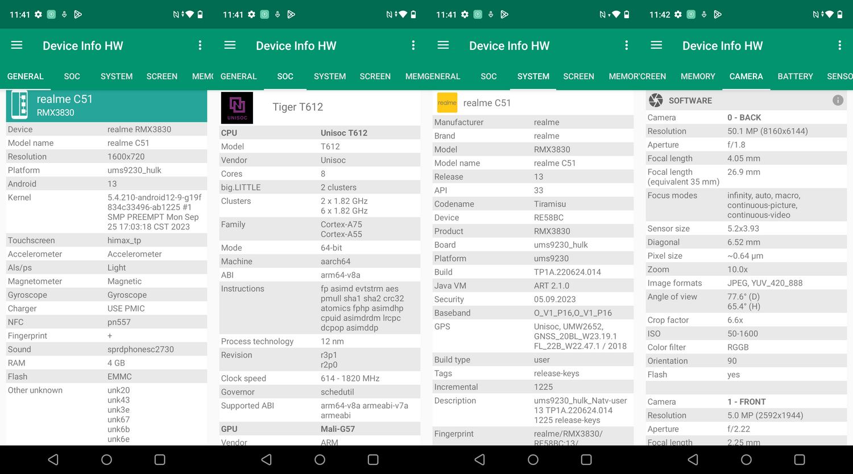
Task: Tap Android back button below the CAMERA screen
Action: point(693,459)
